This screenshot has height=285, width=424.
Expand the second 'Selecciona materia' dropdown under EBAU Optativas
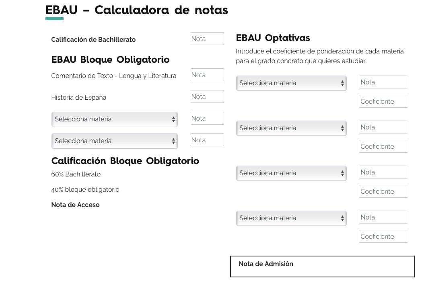[x=291, y=128]
